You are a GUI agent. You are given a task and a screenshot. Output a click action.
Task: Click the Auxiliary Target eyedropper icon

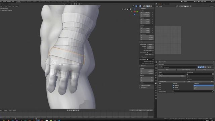click(213, 91)
